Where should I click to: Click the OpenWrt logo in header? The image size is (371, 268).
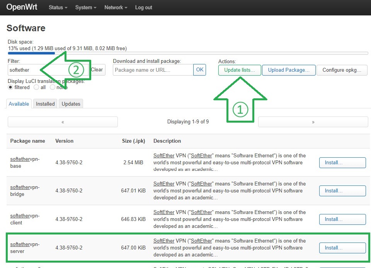pos(22,7)
